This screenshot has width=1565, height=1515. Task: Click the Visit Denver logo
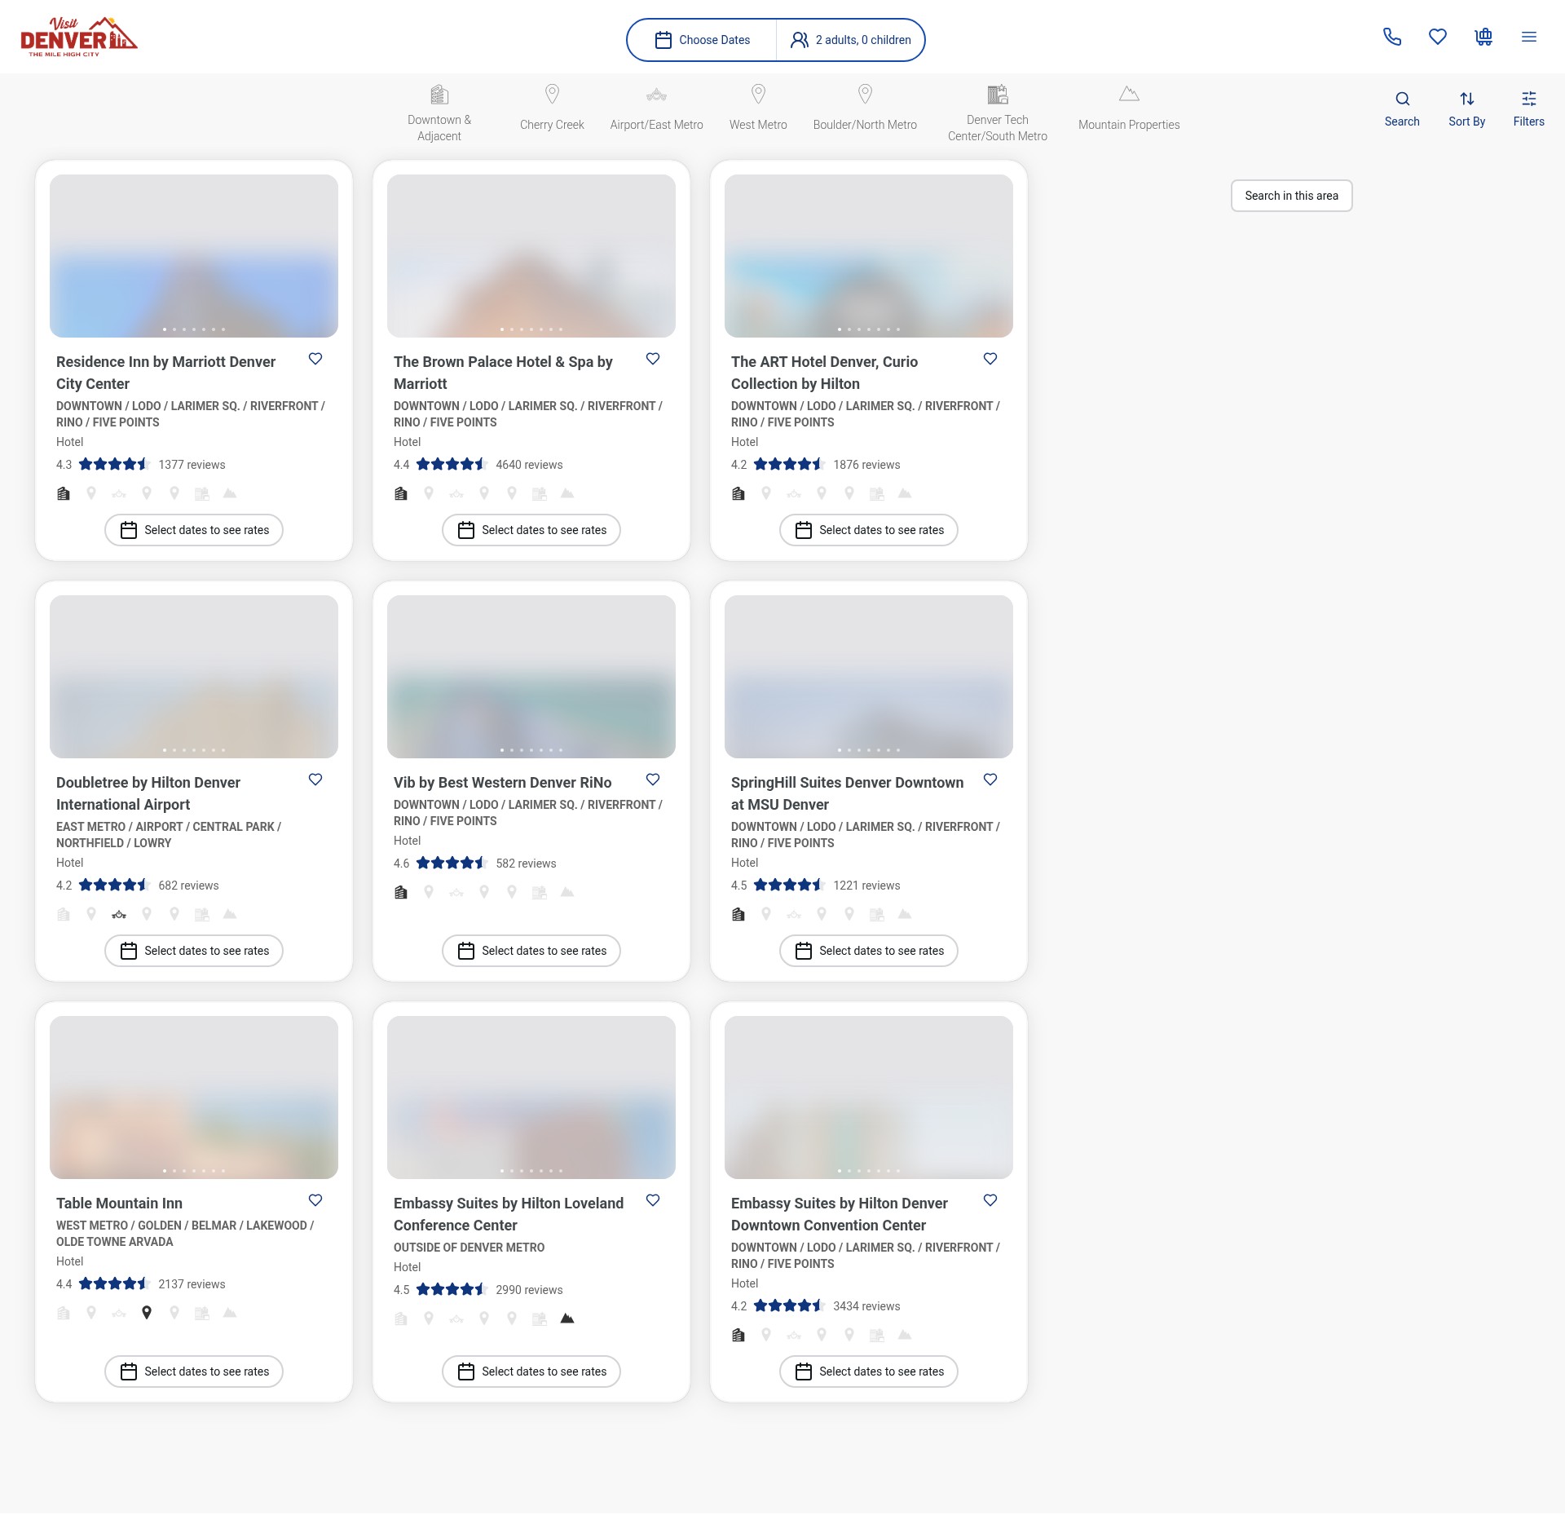[79, 37]
